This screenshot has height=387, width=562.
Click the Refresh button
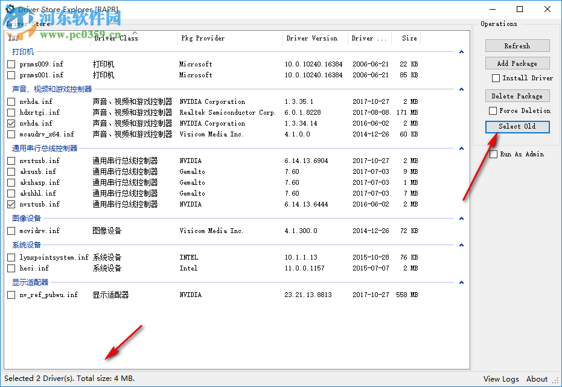tap(517, 45)
